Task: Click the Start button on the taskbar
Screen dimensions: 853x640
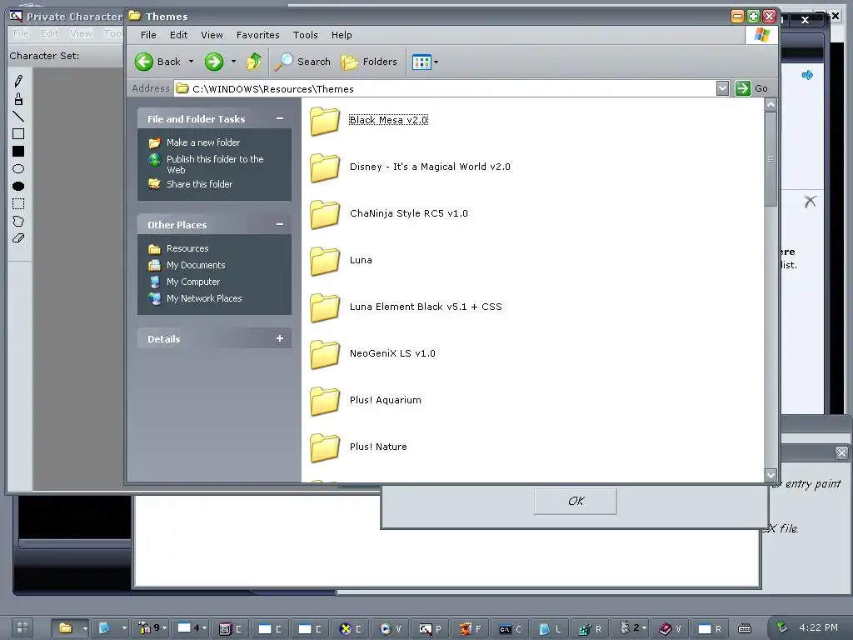Action: pyautogui.click(x=22, y=627)
